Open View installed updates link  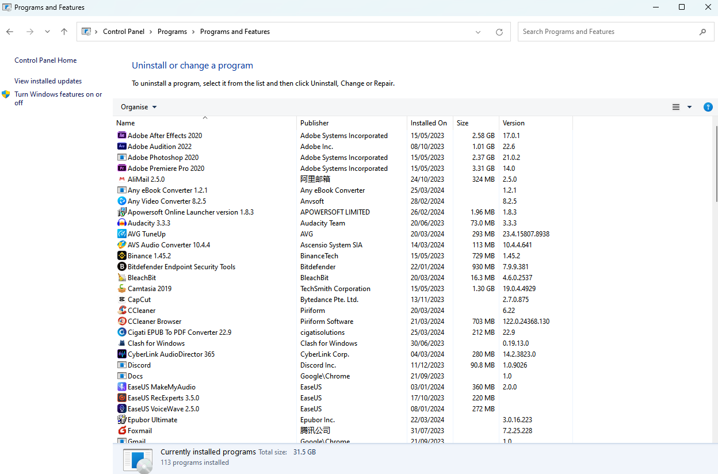point(48,81)
